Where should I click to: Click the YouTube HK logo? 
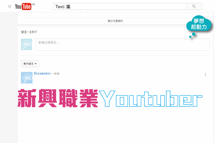pyautogui.click(x=25, y=6)
